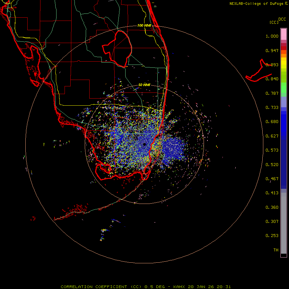Click the DCC label above the color bar

(282, 19)
